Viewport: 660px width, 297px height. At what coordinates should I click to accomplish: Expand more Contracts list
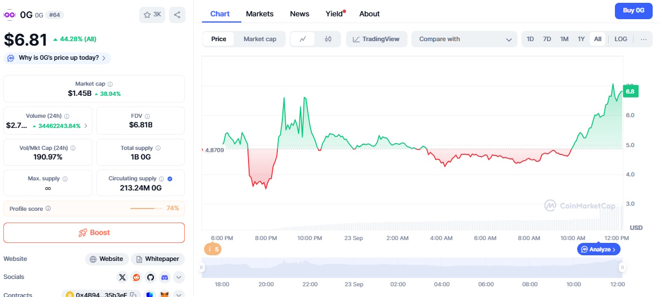(x=179, y=295)
